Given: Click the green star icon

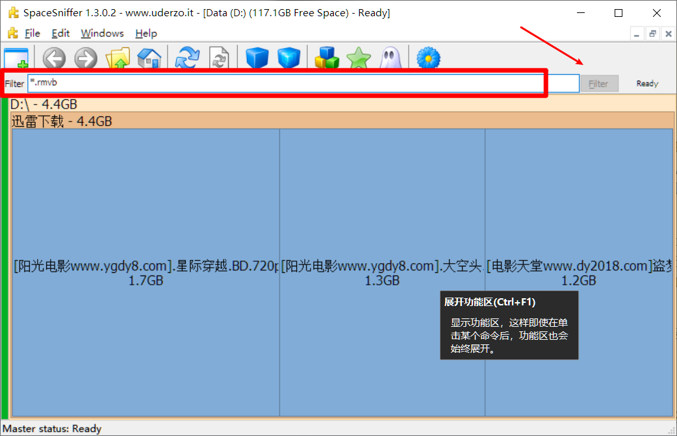Looking at the screenshot, I should tap(359, 58).
